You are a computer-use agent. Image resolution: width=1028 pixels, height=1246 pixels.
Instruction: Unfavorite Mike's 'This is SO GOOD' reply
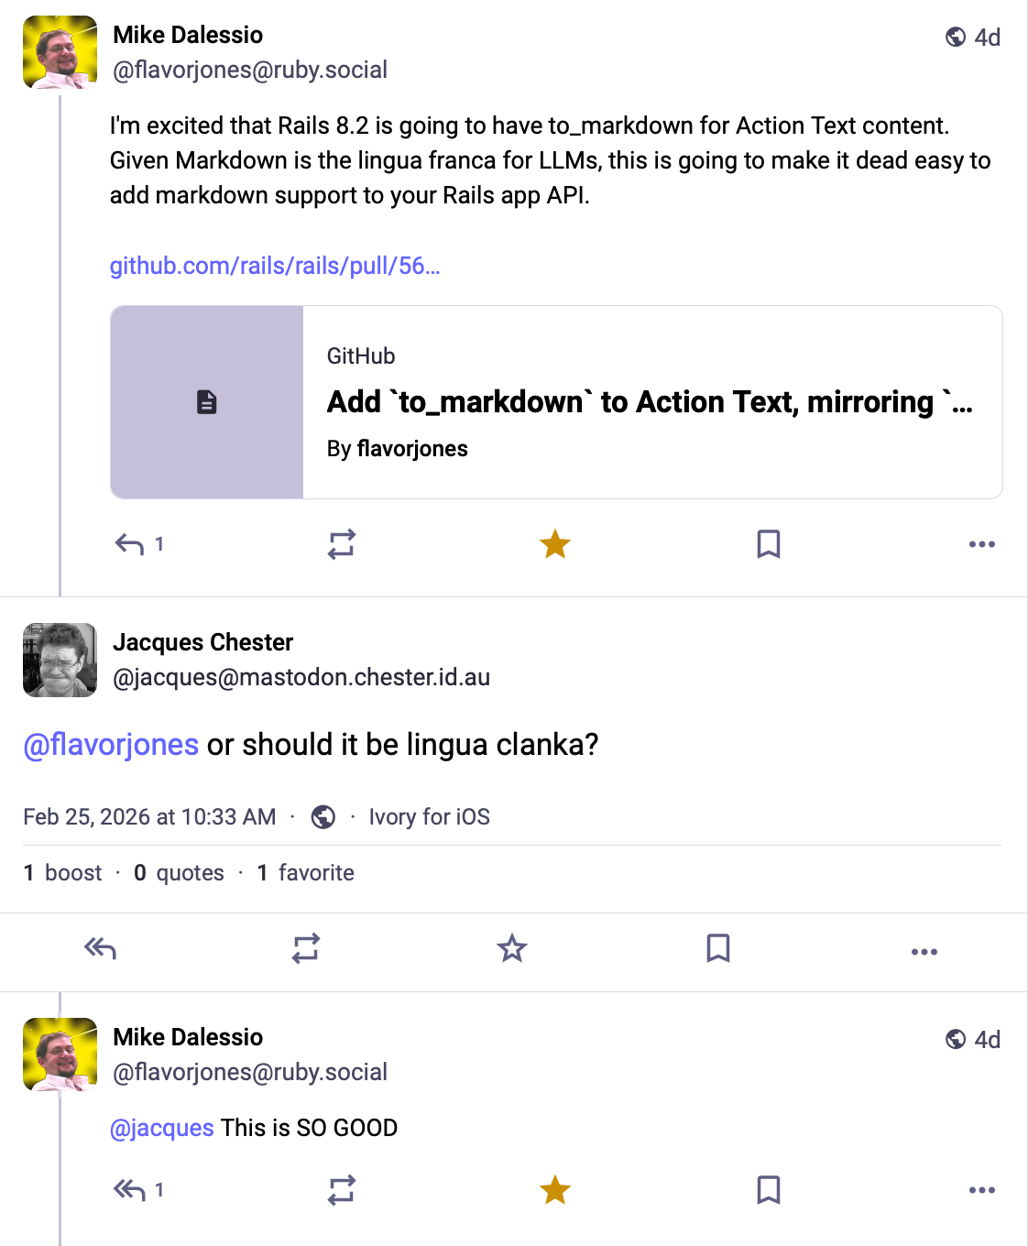pyautogui.click(x=555, y=1189)
